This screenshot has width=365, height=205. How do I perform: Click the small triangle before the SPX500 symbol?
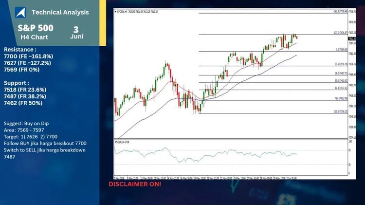(115, 11)
